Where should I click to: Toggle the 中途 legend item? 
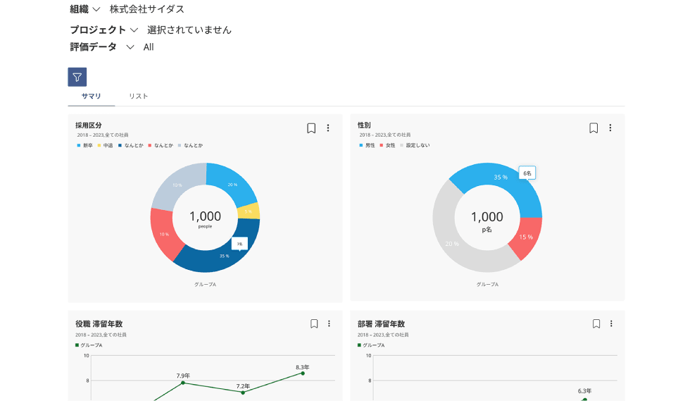[105, 145]
